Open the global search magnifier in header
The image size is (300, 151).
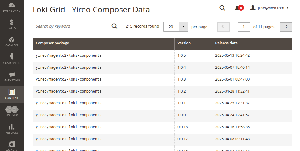pyautogui.click(x=222, y=8)
